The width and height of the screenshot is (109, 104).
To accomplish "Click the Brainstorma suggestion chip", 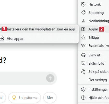I will (25, 98).
